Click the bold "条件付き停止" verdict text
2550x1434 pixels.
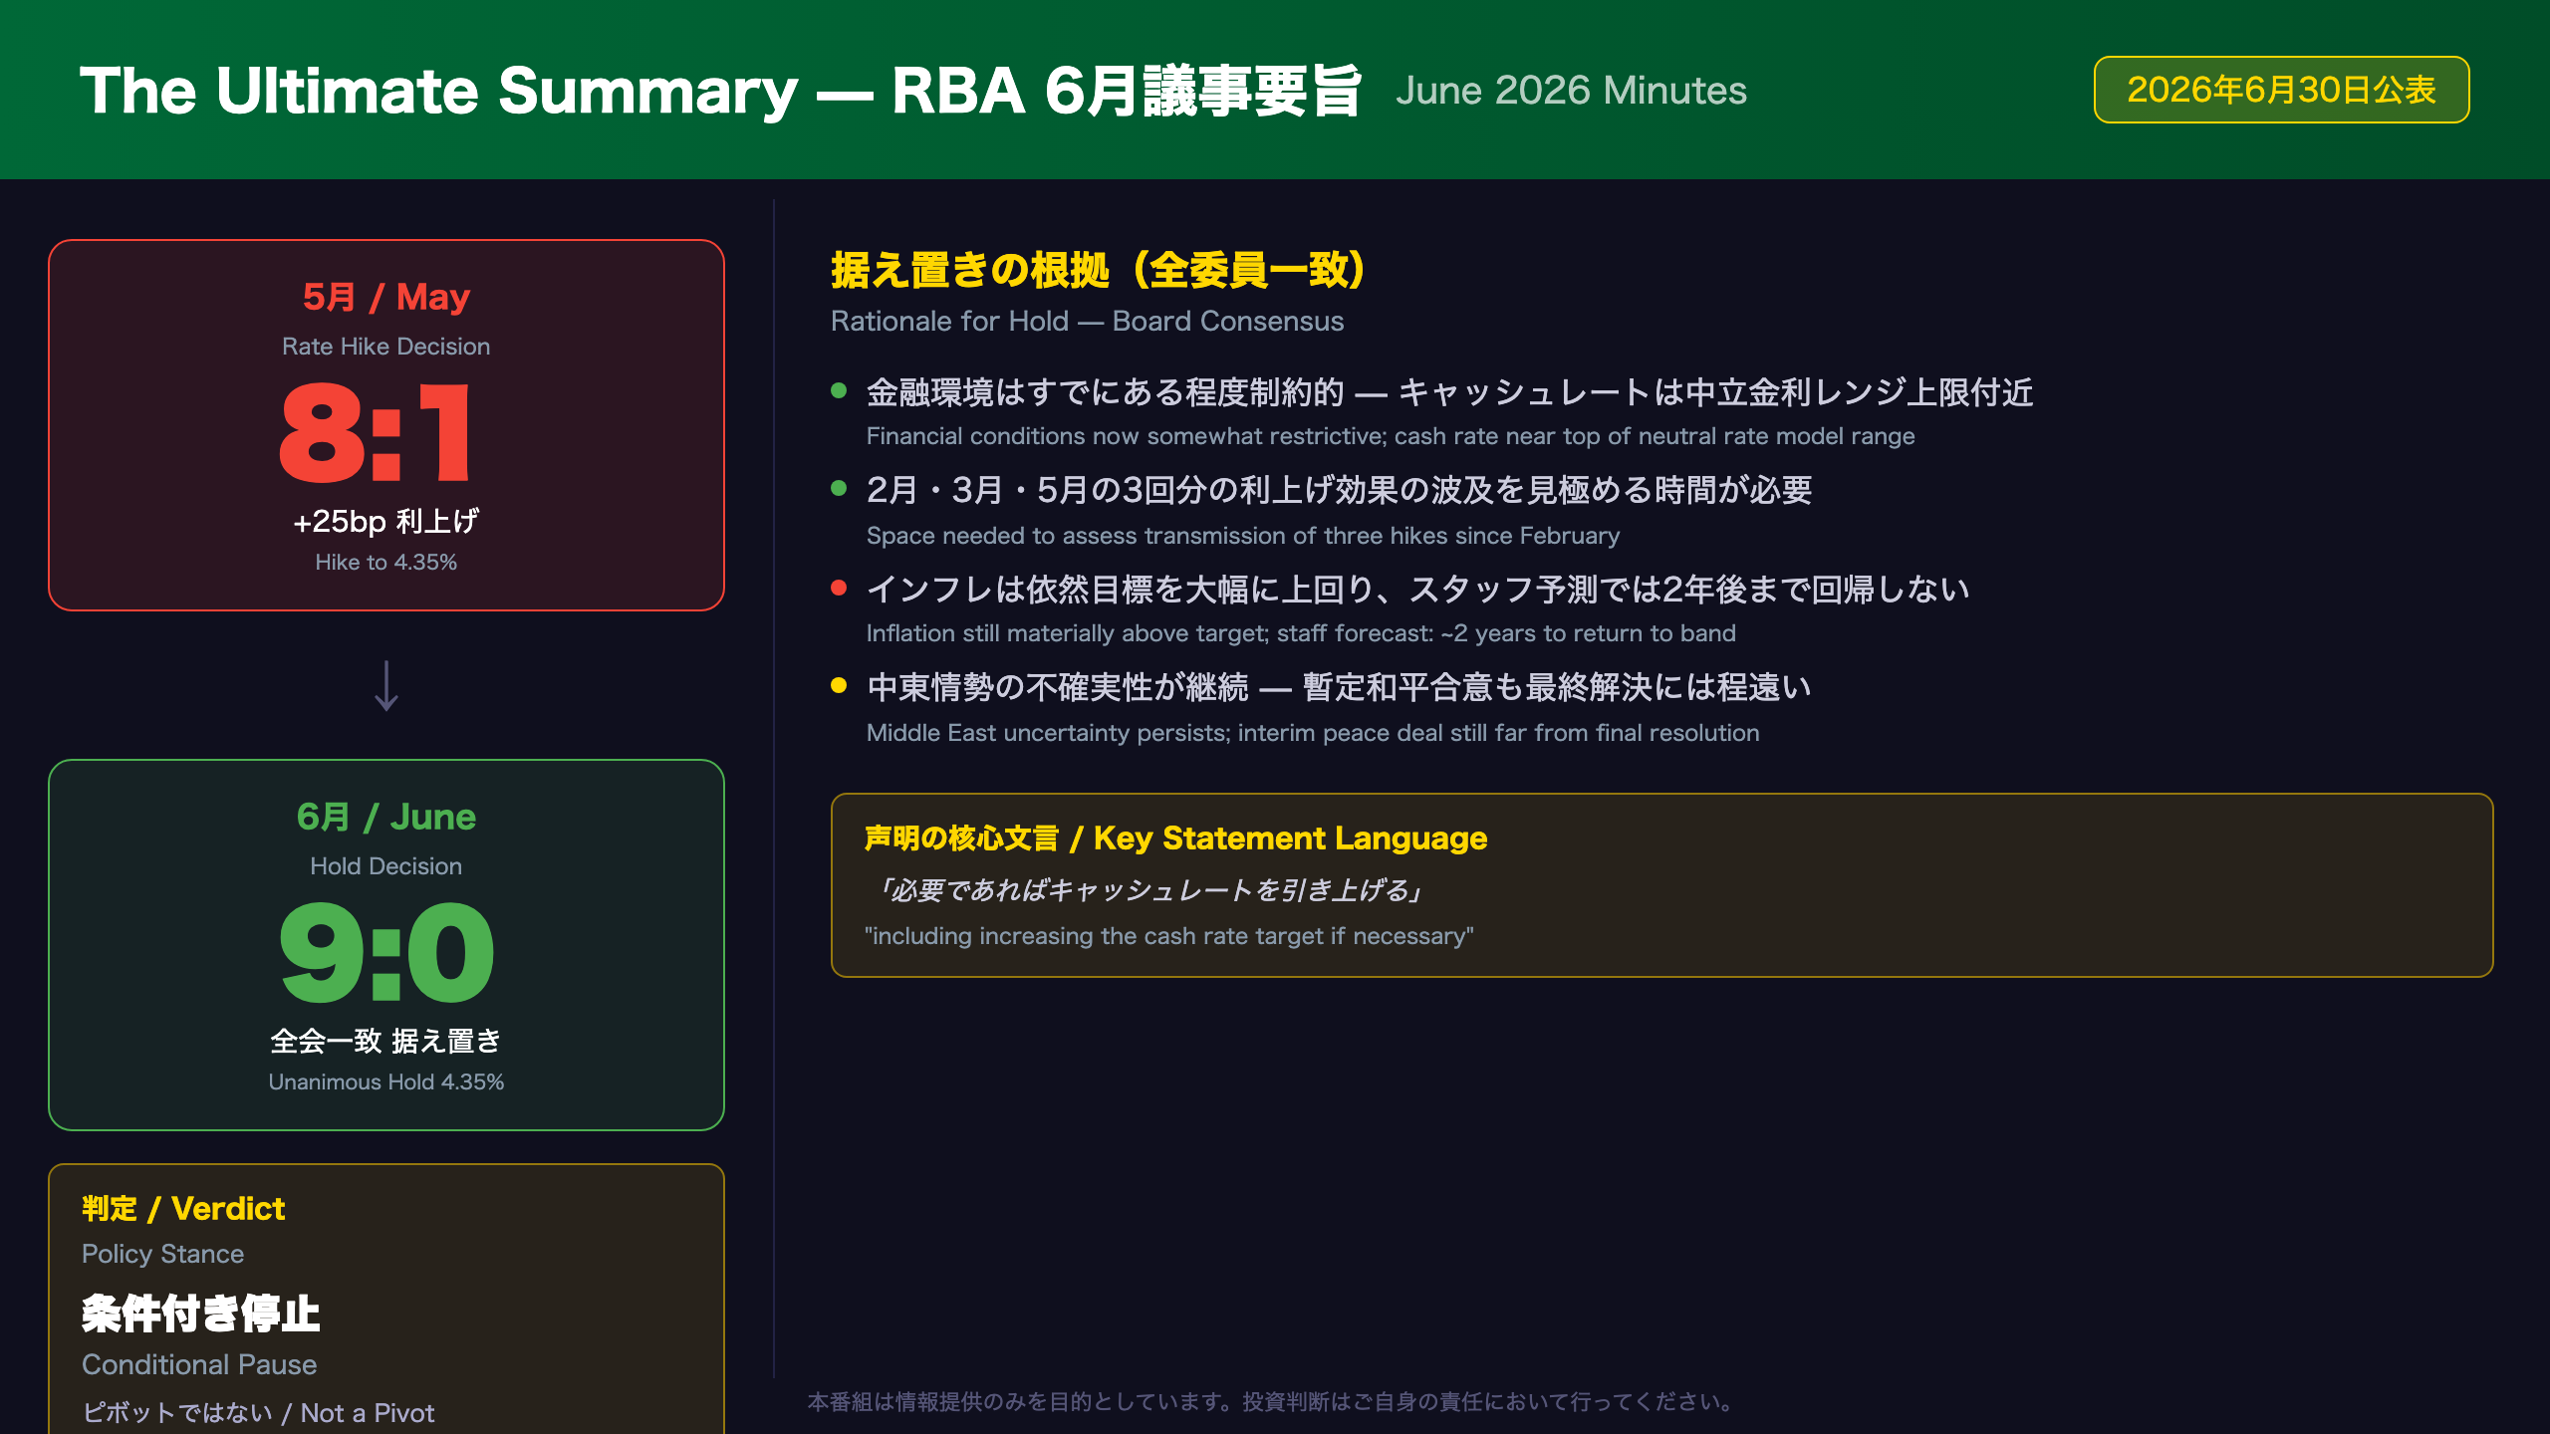click(201, 1314)
